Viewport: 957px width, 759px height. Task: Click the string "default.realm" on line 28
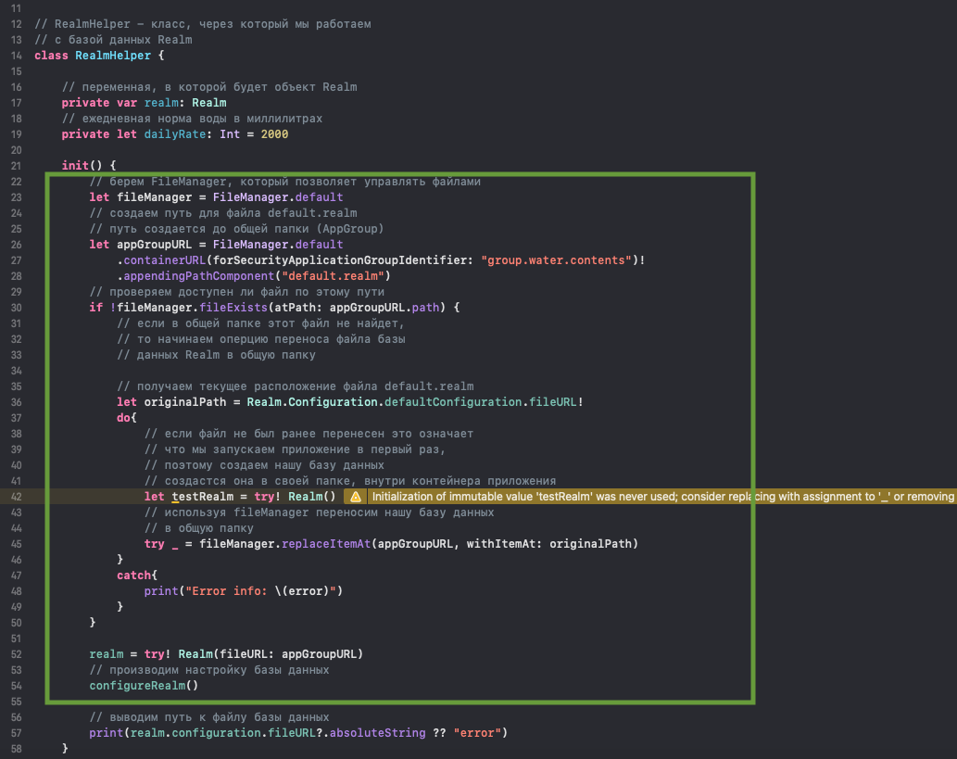pos(333,276)
